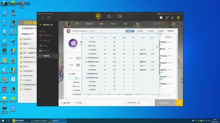Select 英雄联盟 in WeGame sidebar

pos(48,56)
